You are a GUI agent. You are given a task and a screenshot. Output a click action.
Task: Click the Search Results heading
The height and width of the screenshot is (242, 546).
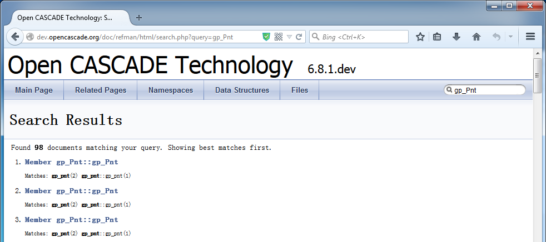[66, 120]
